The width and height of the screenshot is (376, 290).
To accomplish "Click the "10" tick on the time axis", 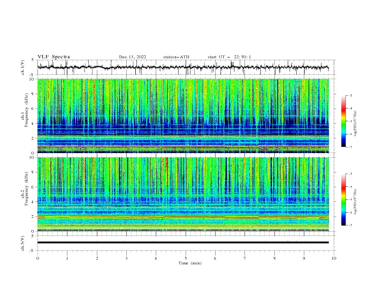I will point(334,258).
